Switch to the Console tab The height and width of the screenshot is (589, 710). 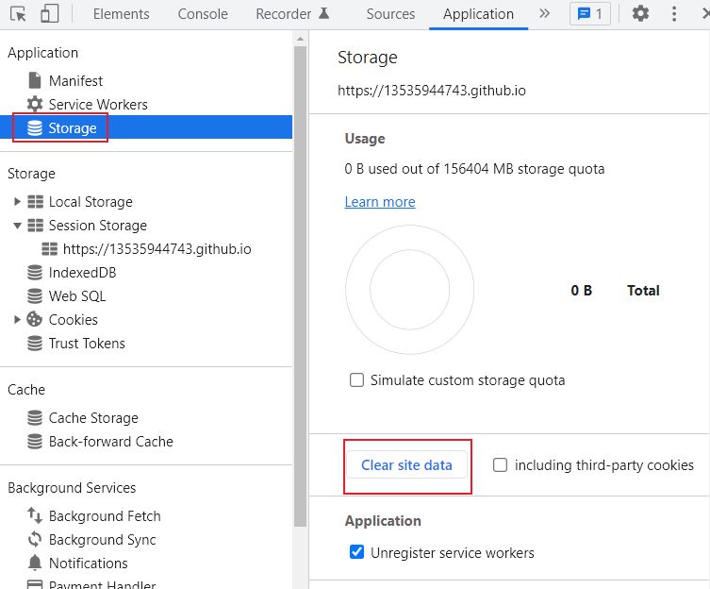click(x=203, y=14)
